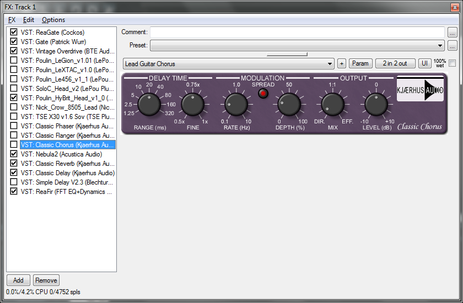Click the Add button

(x=18, y=280)
